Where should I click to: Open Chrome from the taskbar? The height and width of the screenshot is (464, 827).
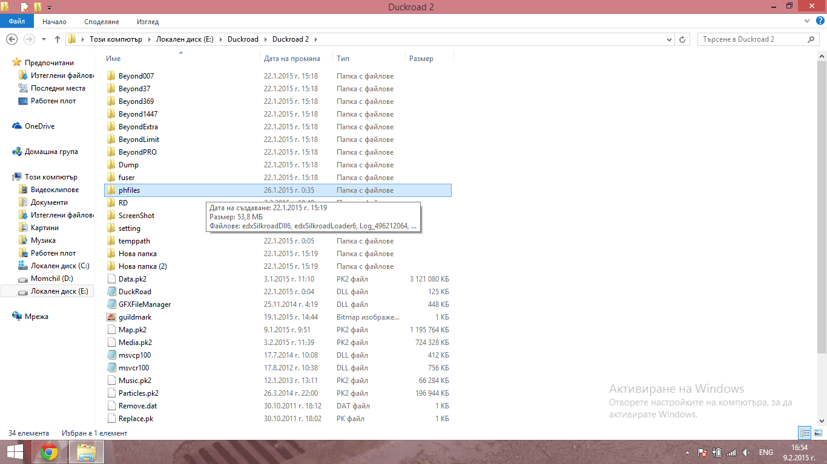(49, 452)
